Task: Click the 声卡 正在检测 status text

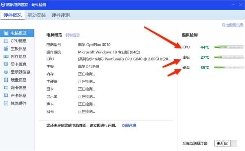Action: [x=87, y=104]
